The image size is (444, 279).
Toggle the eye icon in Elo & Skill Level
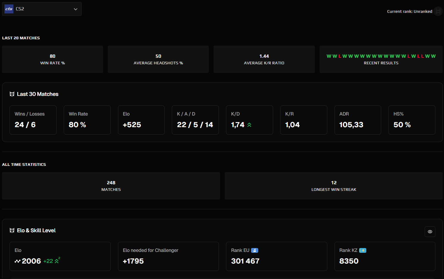tap(430, 232)
